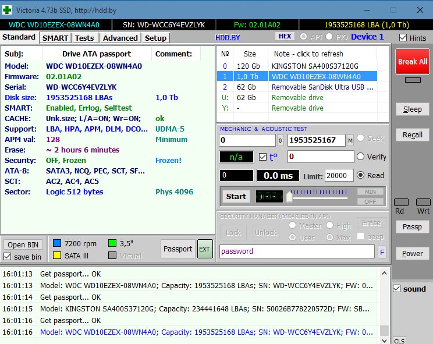This screenshot has width=433, height=344.
Task: Click the Wrt indicator lamp
Action: point(423,203)
